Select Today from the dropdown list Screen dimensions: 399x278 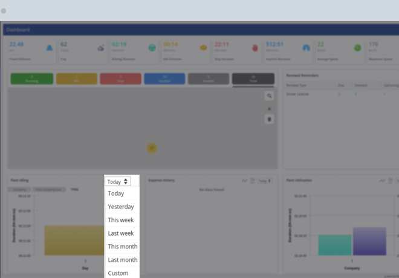click(x=116, y=193)
